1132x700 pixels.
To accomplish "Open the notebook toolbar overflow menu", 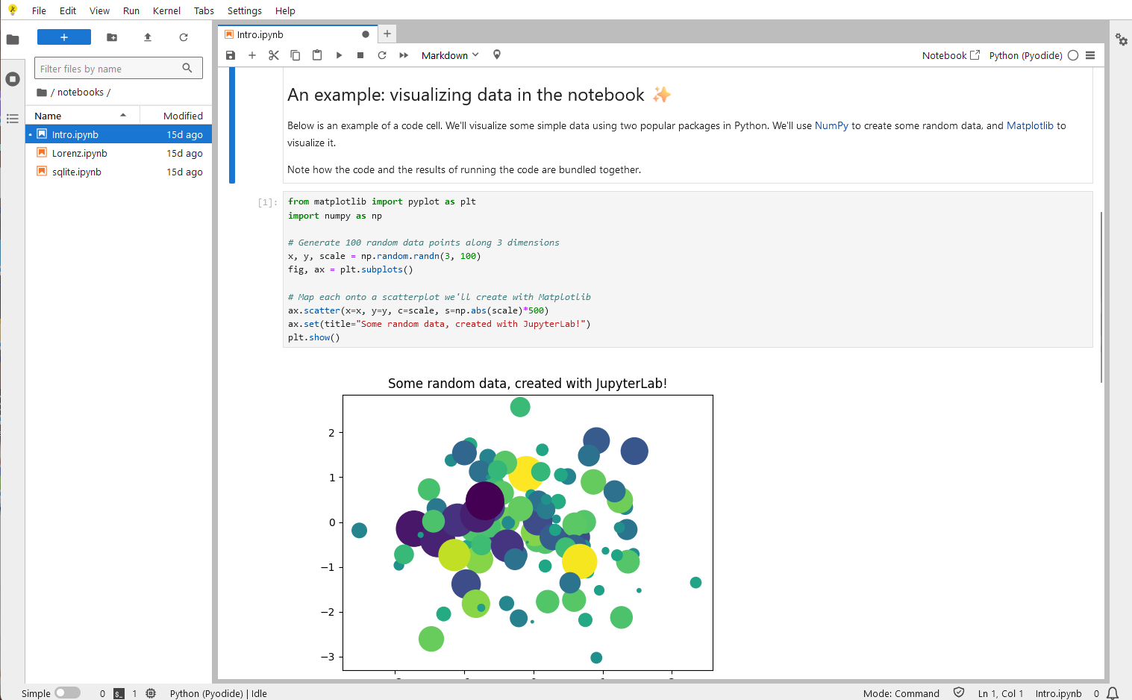I will pos(1090,54).
